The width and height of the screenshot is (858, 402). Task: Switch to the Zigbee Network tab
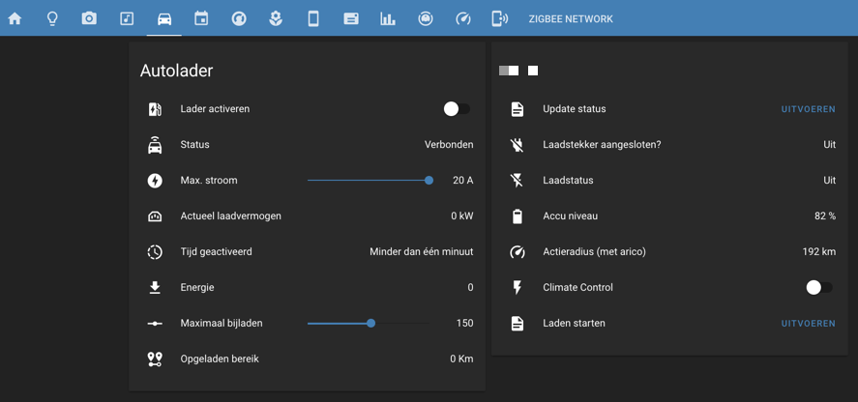[570, 19]
